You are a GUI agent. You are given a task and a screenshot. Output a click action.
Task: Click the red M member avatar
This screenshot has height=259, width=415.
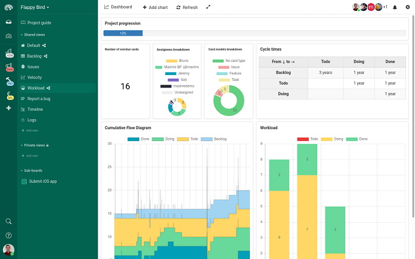pyautogui.click(x=371, y=7)
